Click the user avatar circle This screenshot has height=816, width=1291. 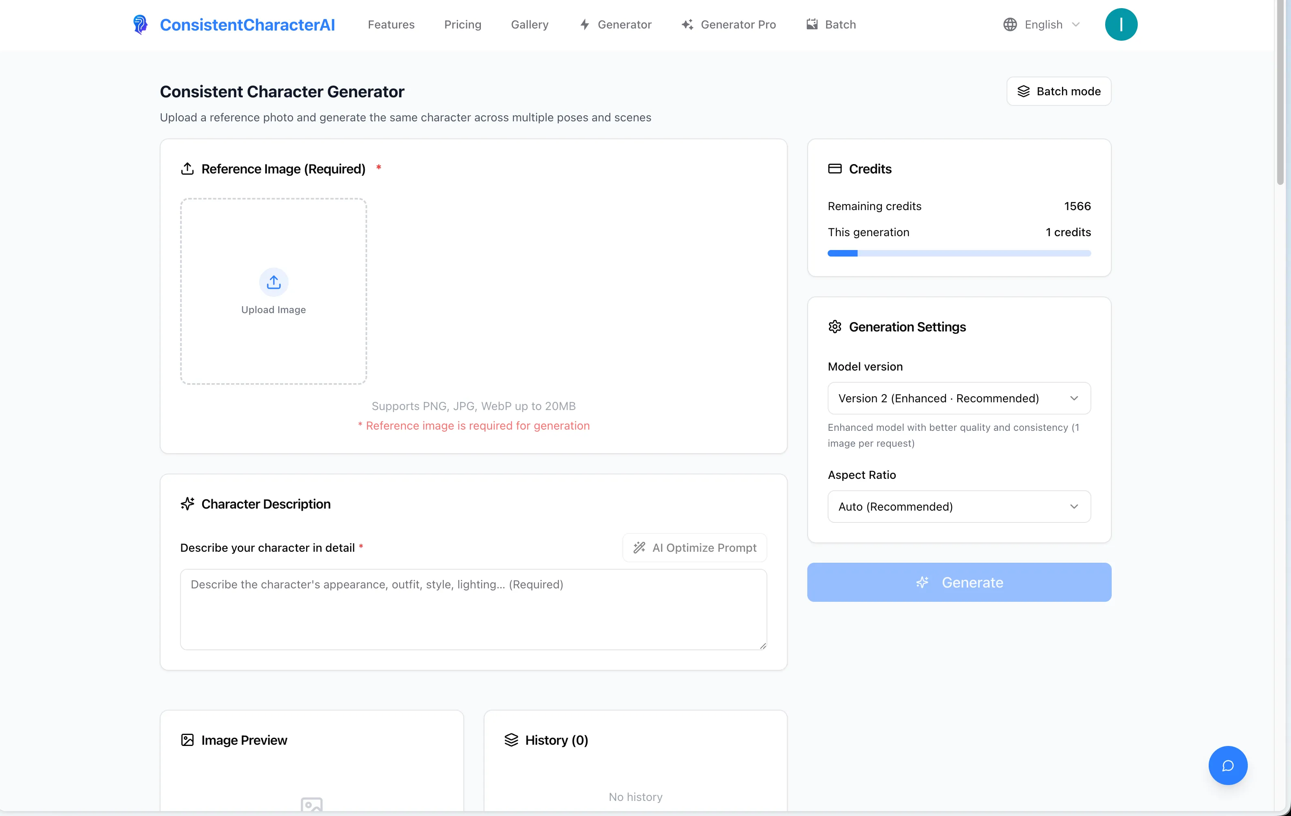point(1121,25)
